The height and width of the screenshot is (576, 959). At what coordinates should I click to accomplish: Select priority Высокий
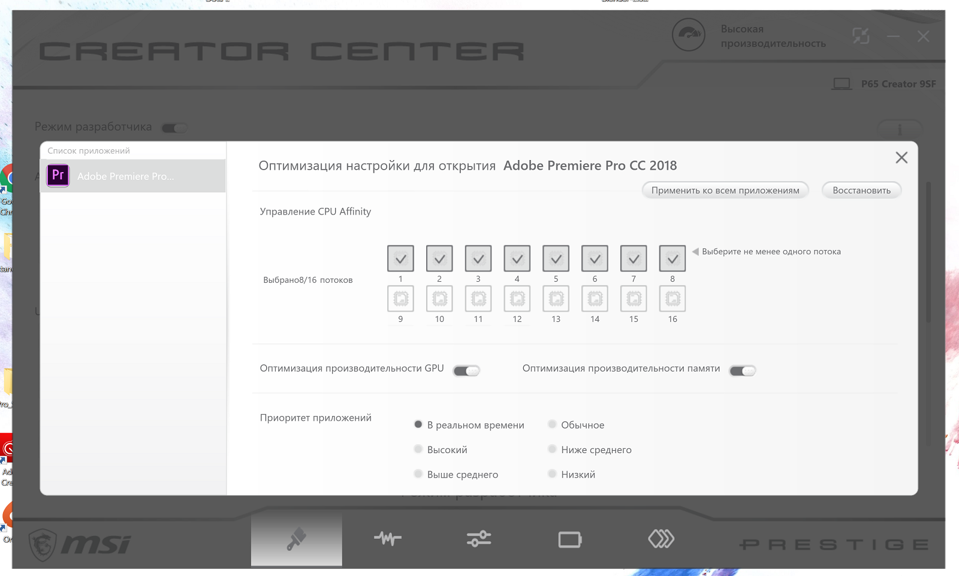(418, 449)
